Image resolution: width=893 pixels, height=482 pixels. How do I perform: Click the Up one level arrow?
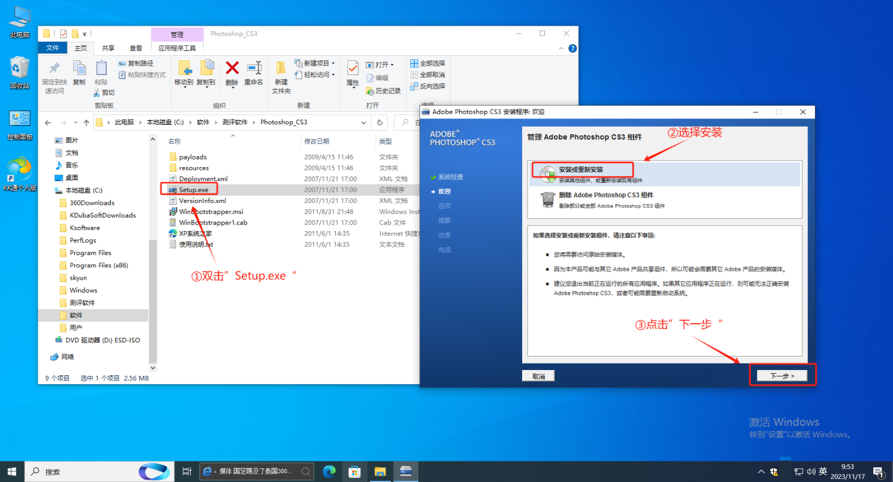[86, 123]
